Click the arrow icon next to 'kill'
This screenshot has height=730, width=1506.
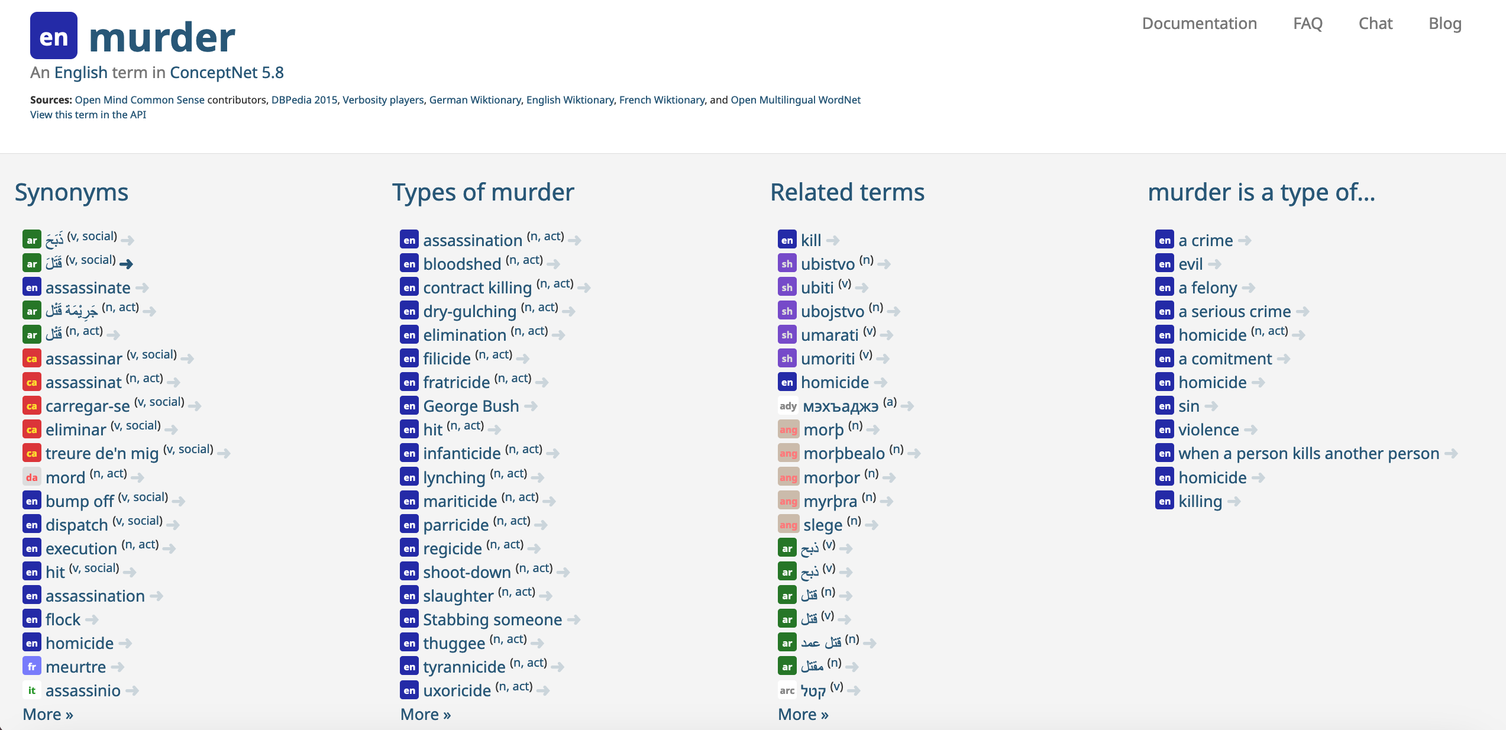(x=833, y=240)
